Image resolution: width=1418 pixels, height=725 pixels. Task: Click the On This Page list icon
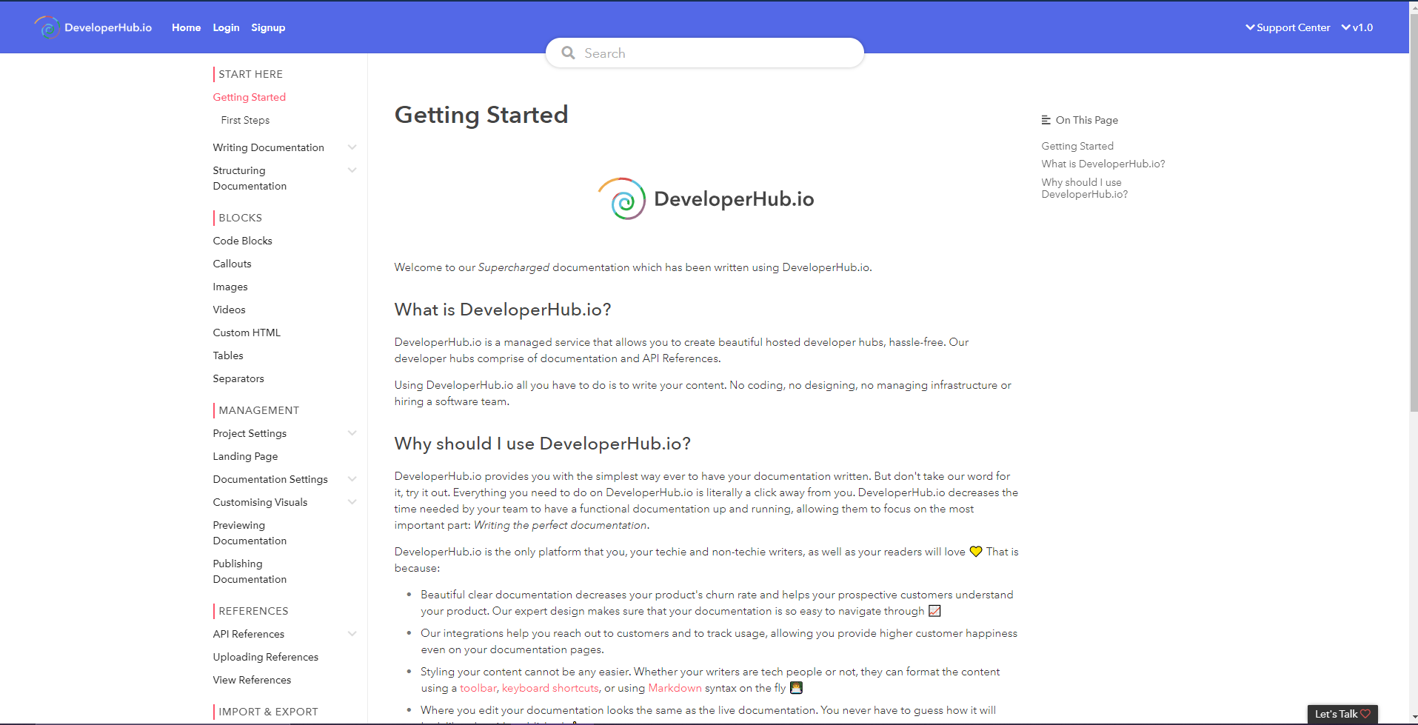click(1046, 120)
